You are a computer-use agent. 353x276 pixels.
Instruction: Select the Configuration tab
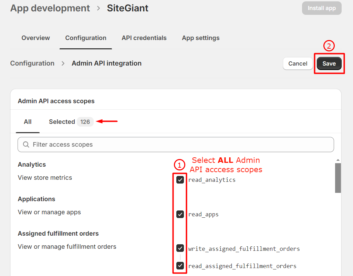point(86,38)
